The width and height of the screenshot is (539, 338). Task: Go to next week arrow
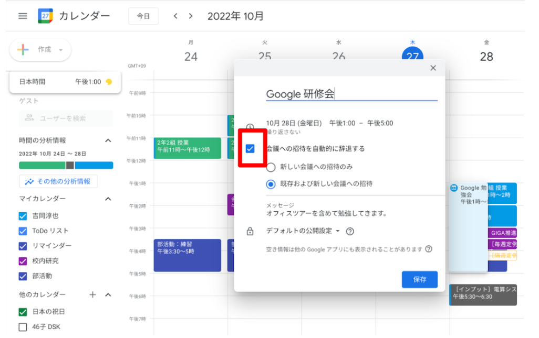[x=191, y=16]
